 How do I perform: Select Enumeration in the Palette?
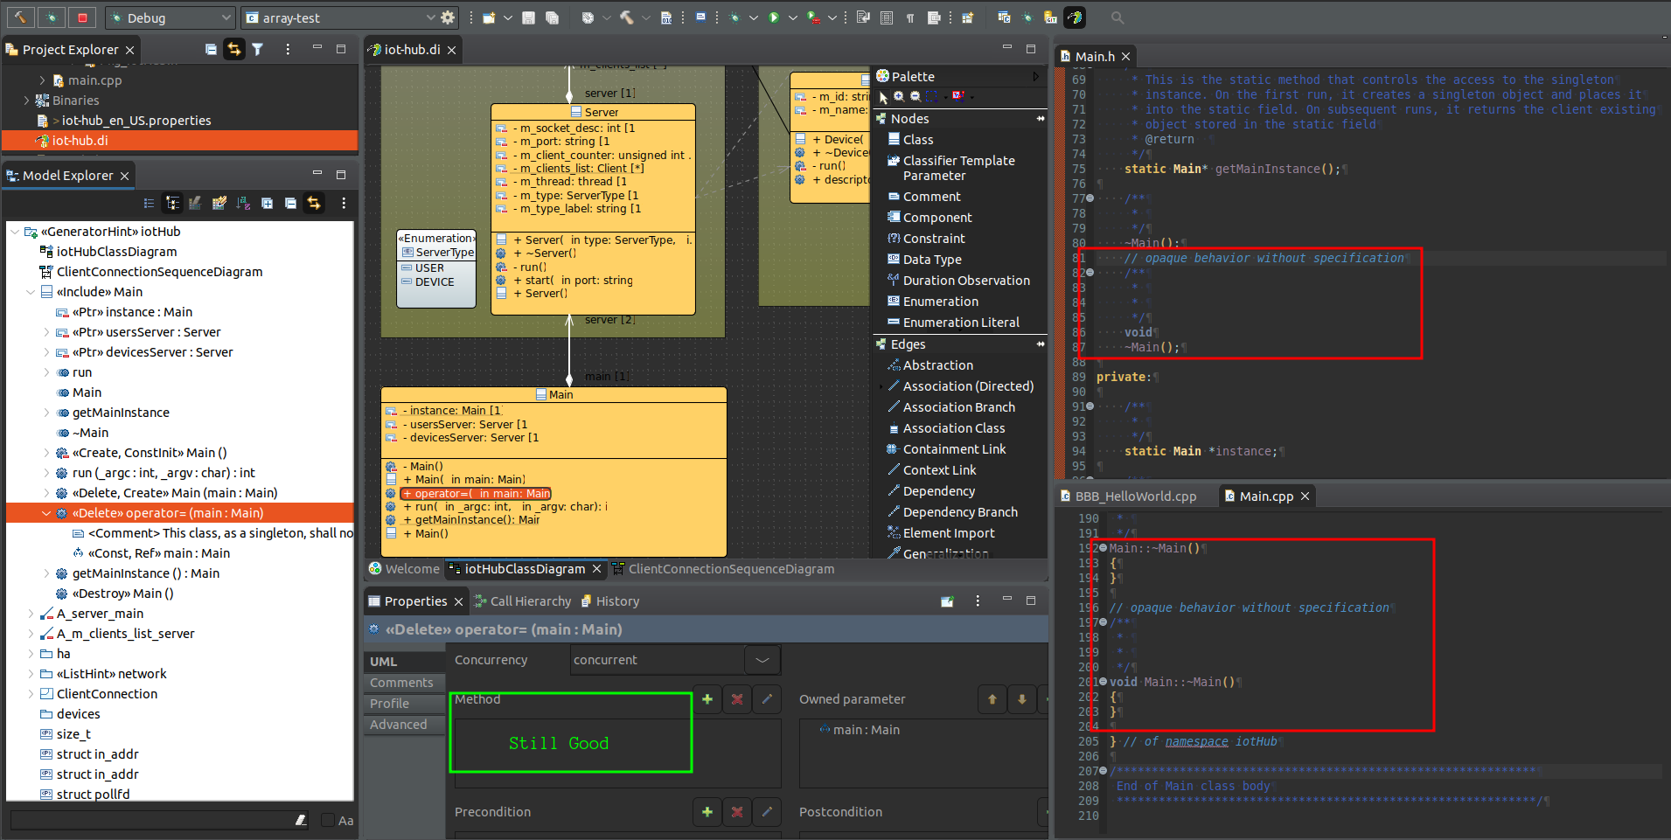tap(940, 302)
